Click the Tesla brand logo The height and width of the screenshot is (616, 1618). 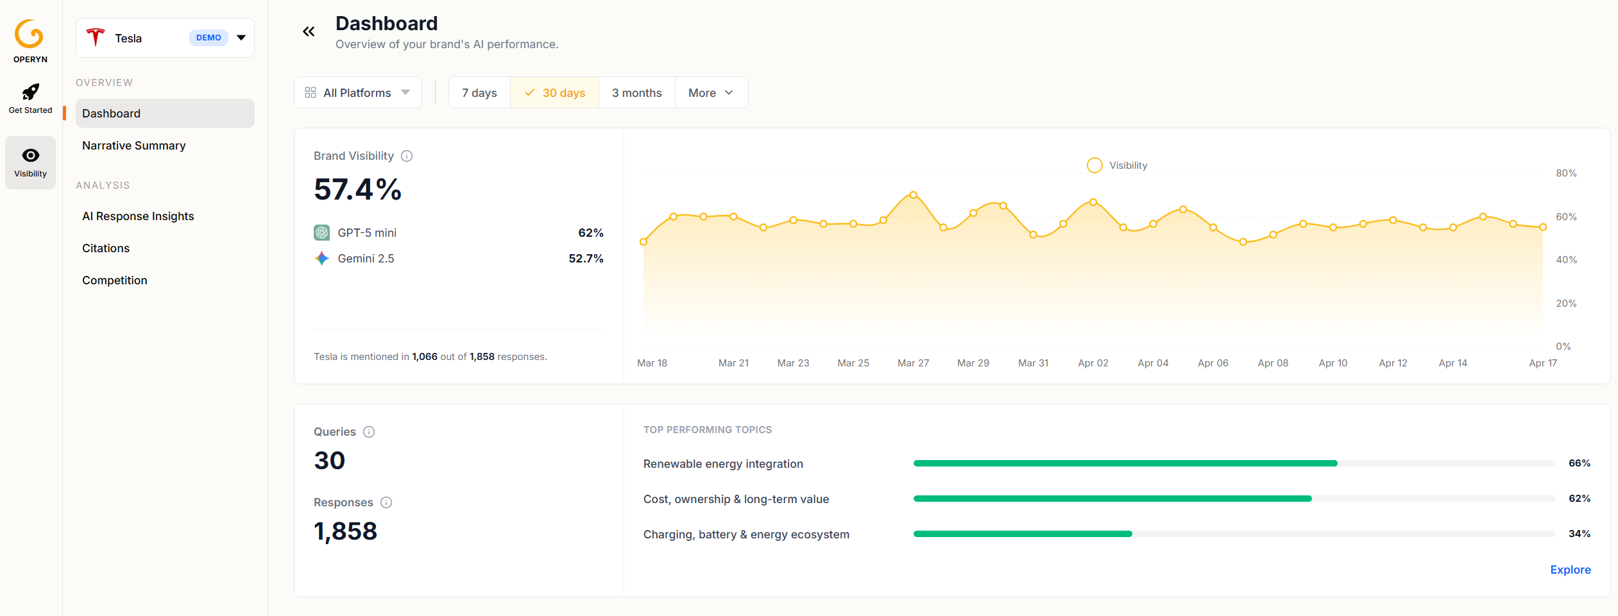coord(95,37)
